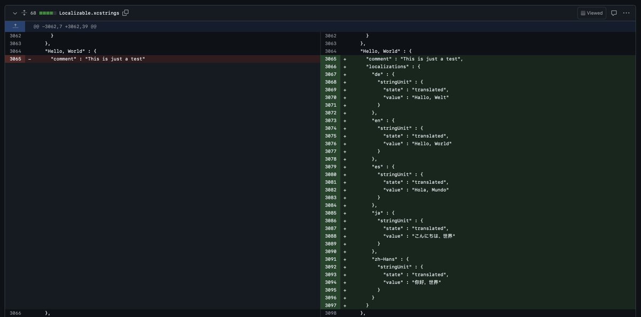Click added line number 3088
Viewport: 641px width, 317px height.
(330, 236)
